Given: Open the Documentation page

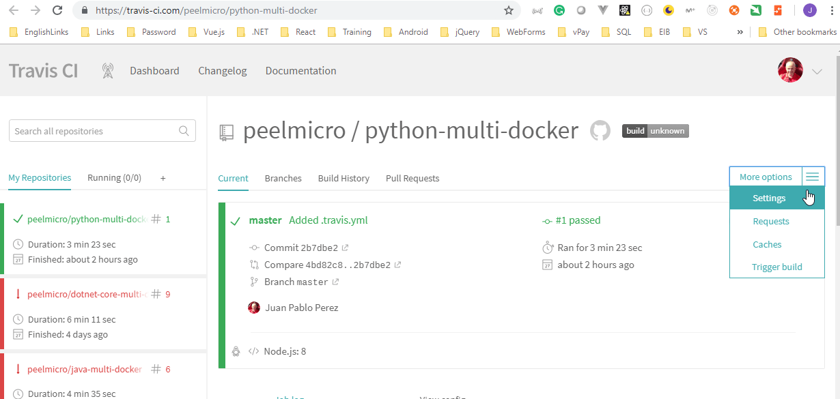Looking at the screenshot, I should tap(300, 70).
